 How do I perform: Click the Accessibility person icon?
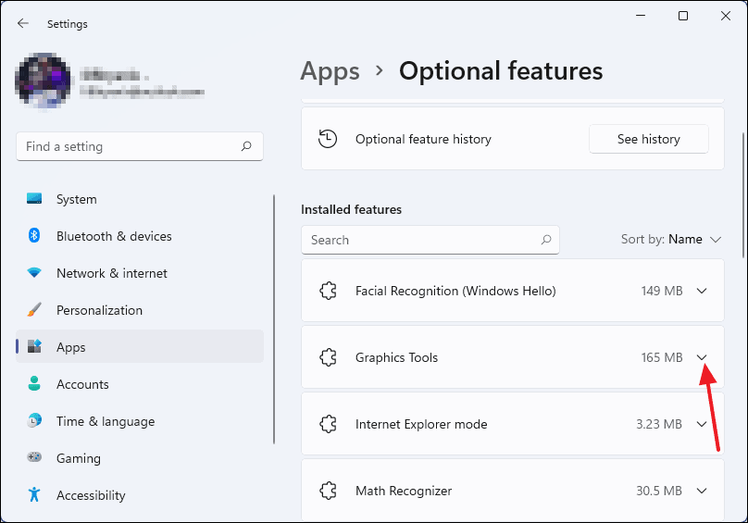[x=34, y=495]
